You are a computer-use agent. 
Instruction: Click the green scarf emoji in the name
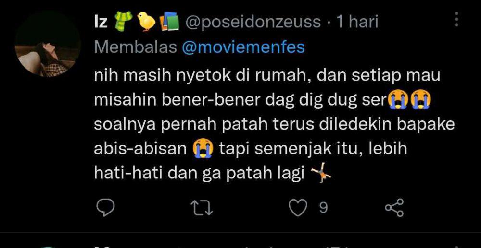(123, 22)
